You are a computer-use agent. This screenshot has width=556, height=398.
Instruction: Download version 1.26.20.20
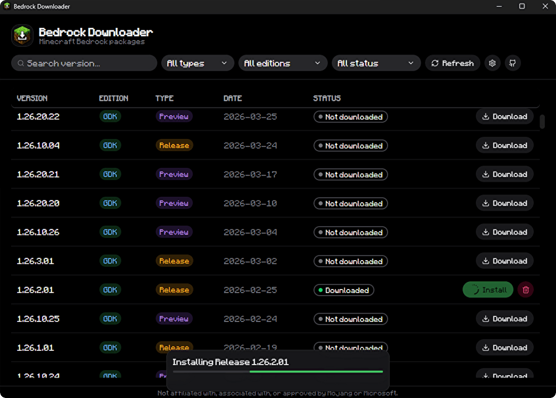[x=505, y=203]
